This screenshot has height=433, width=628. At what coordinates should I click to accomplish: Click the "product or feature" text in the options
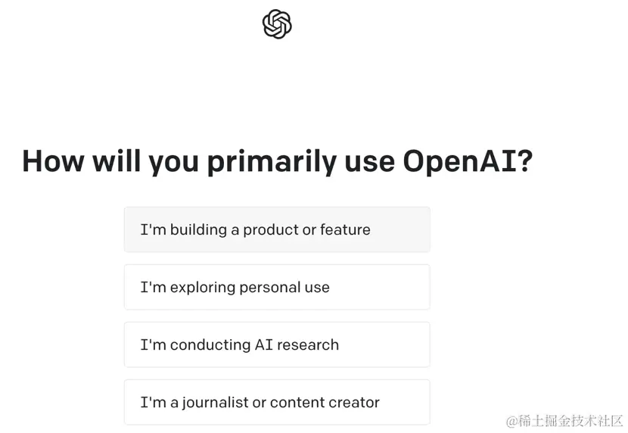tap(306, 230)
